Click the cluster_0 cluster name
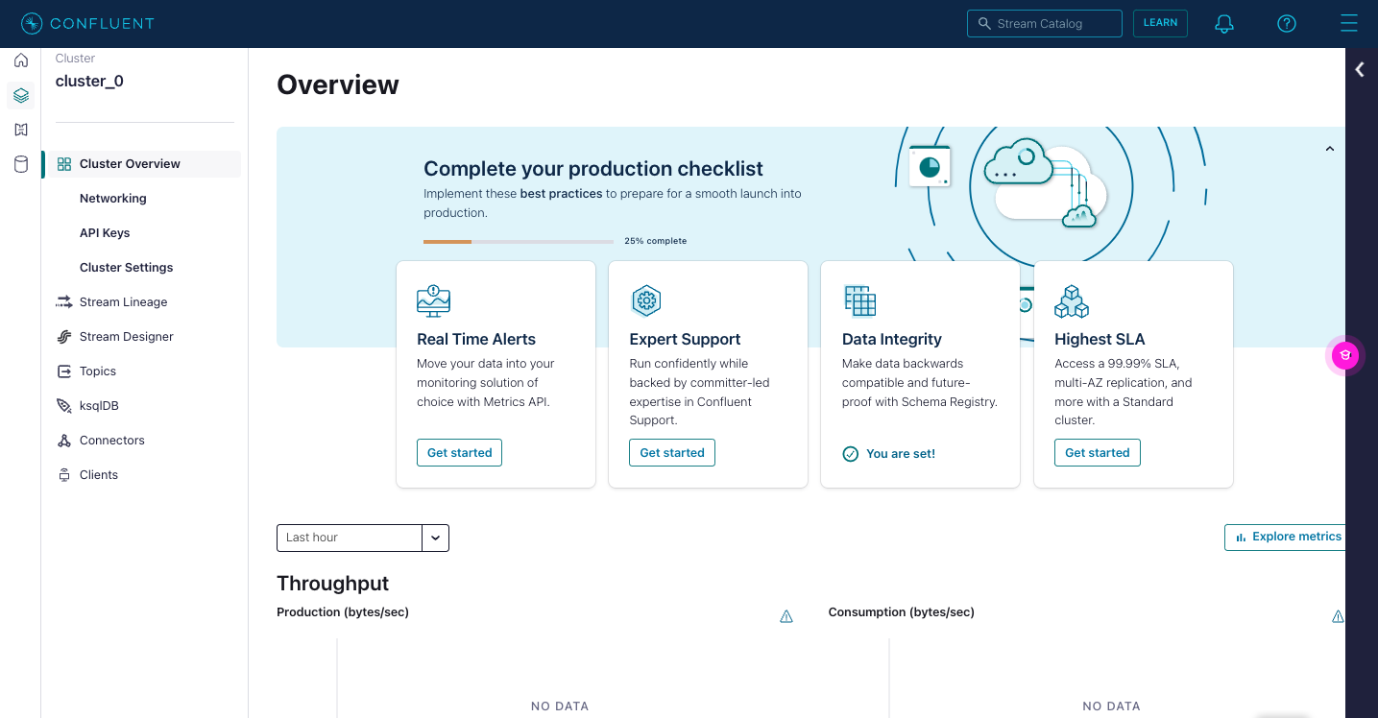 click(x=89, y=82)
